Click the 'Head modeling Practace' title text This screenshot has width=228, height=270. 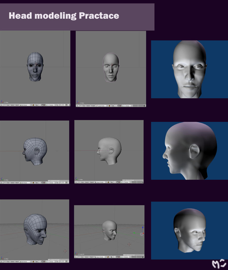[64, 16]
